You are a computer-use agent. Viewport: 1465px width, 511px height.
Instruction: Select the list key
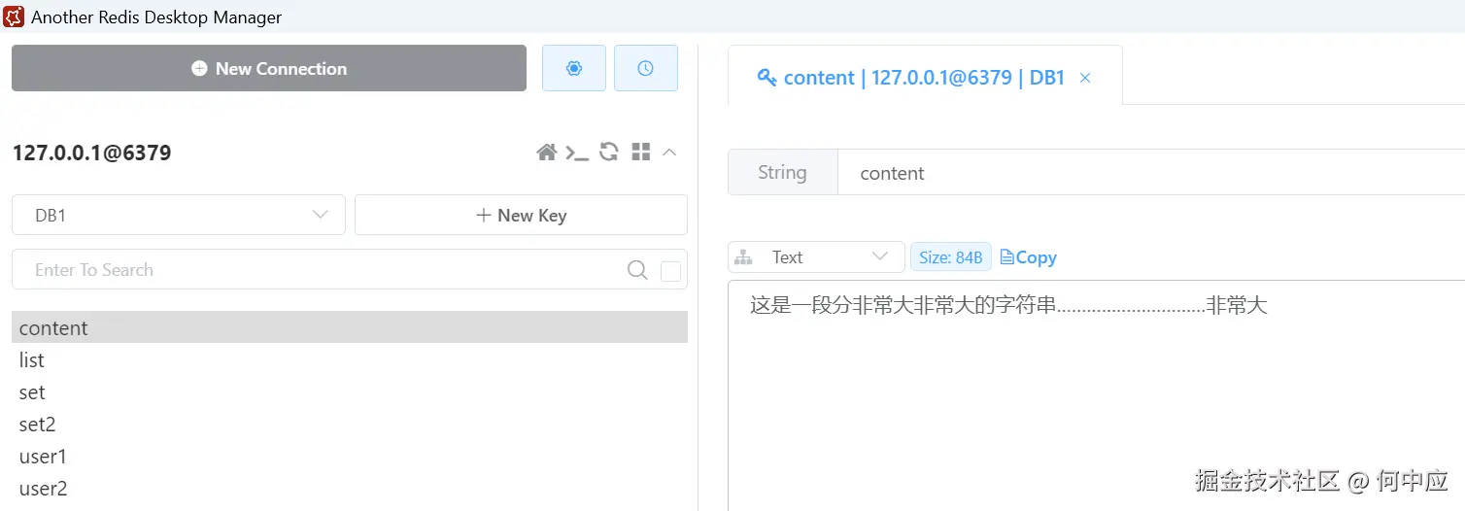[x=350, y=359]
